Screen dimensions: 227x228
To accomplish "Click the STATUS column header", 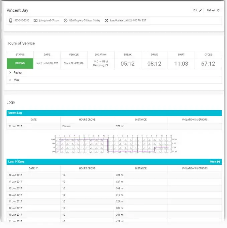I will 20,55.
